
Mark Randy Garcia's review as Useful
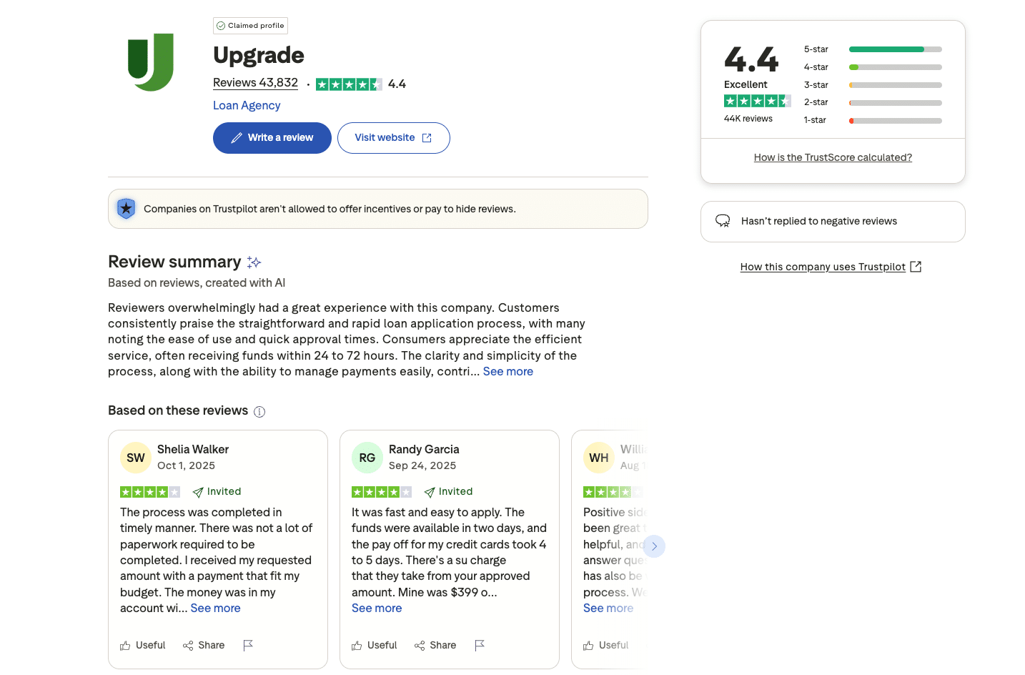coord(374,644)
